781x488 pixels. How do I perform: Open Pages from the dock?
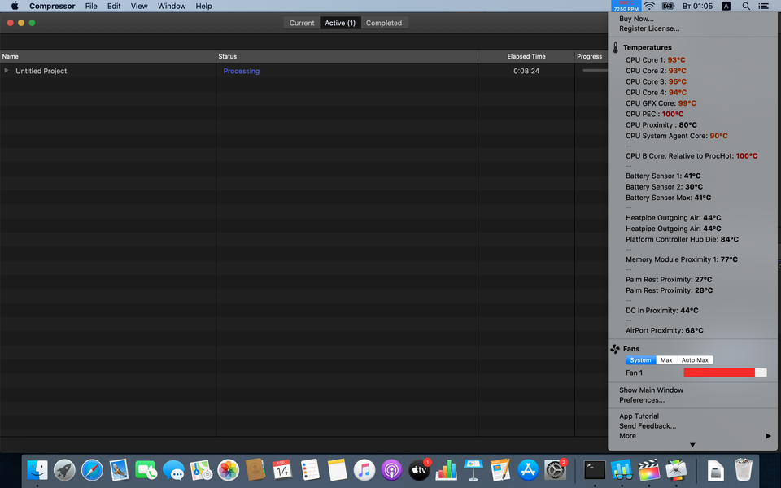tap(500, 469)
